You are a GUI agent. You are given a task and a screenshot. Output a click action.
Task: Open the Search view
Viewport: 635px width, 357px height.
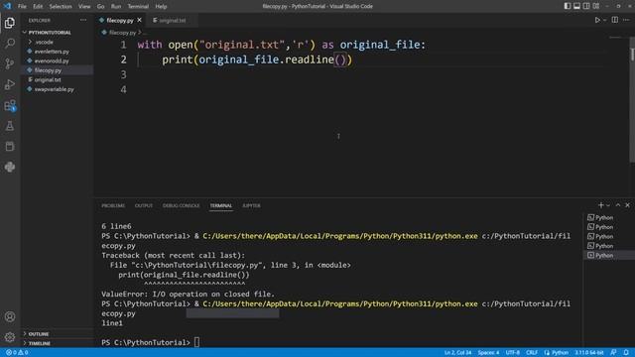point(10,44)
